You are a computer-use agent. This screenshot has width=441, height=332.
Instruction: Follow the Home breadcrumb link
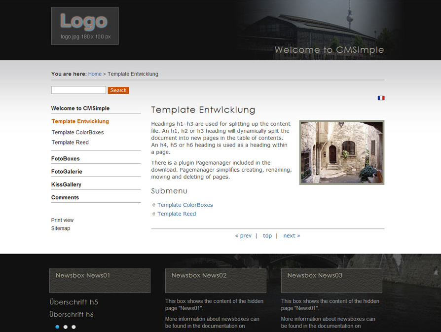click(95, 74)
